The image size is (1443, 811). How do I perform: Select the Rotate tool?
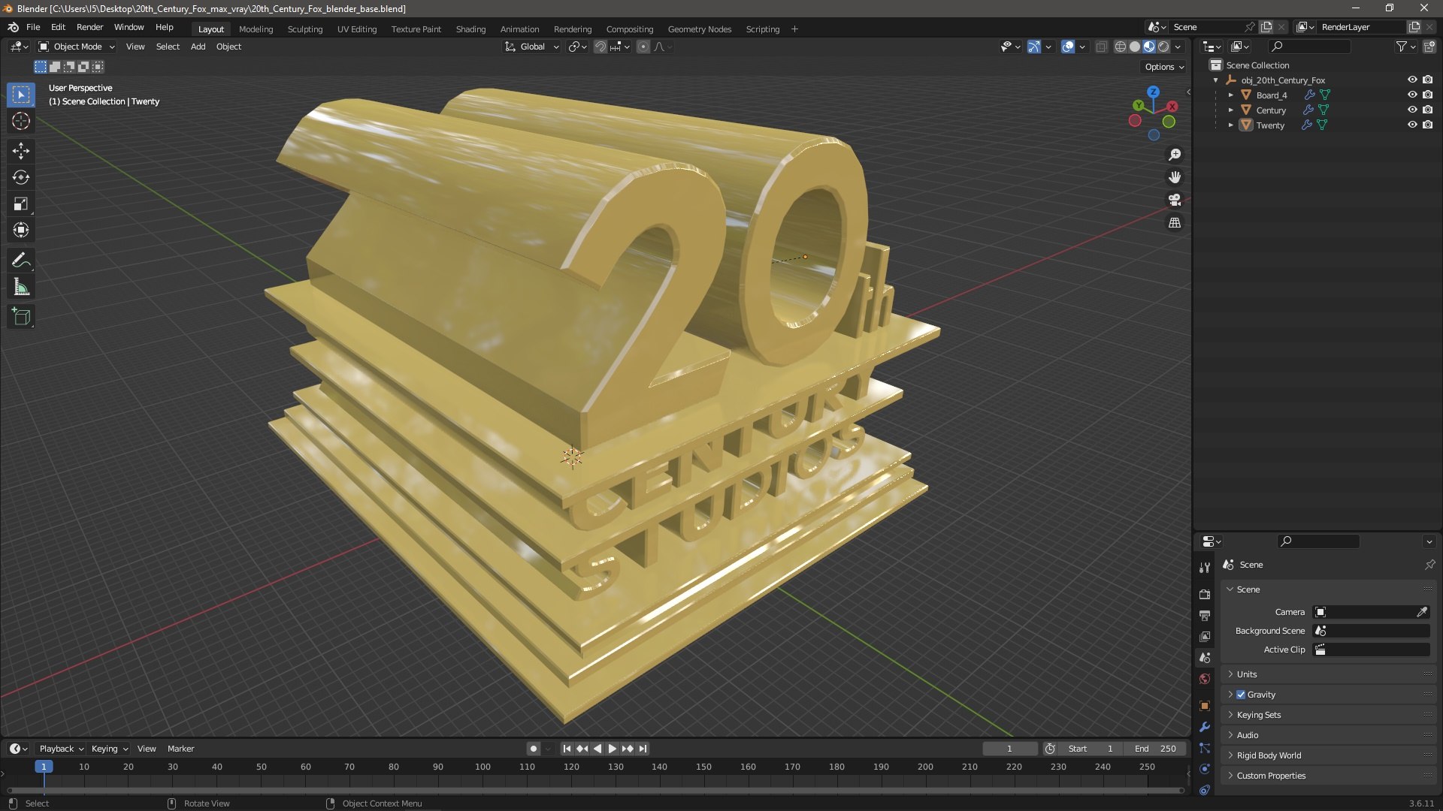[21, 177]
